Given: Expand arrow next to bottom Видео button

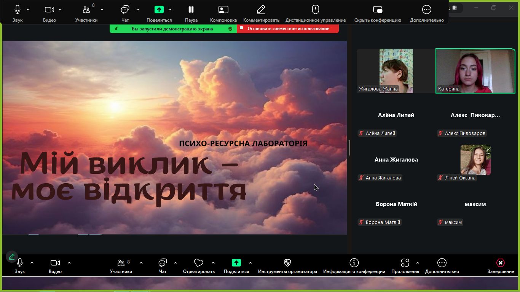Looking at the screenshot, I should click(x=69, y=263).
